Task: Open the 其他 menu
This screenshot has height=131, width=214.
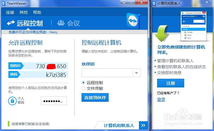Action: pos(24,12)
